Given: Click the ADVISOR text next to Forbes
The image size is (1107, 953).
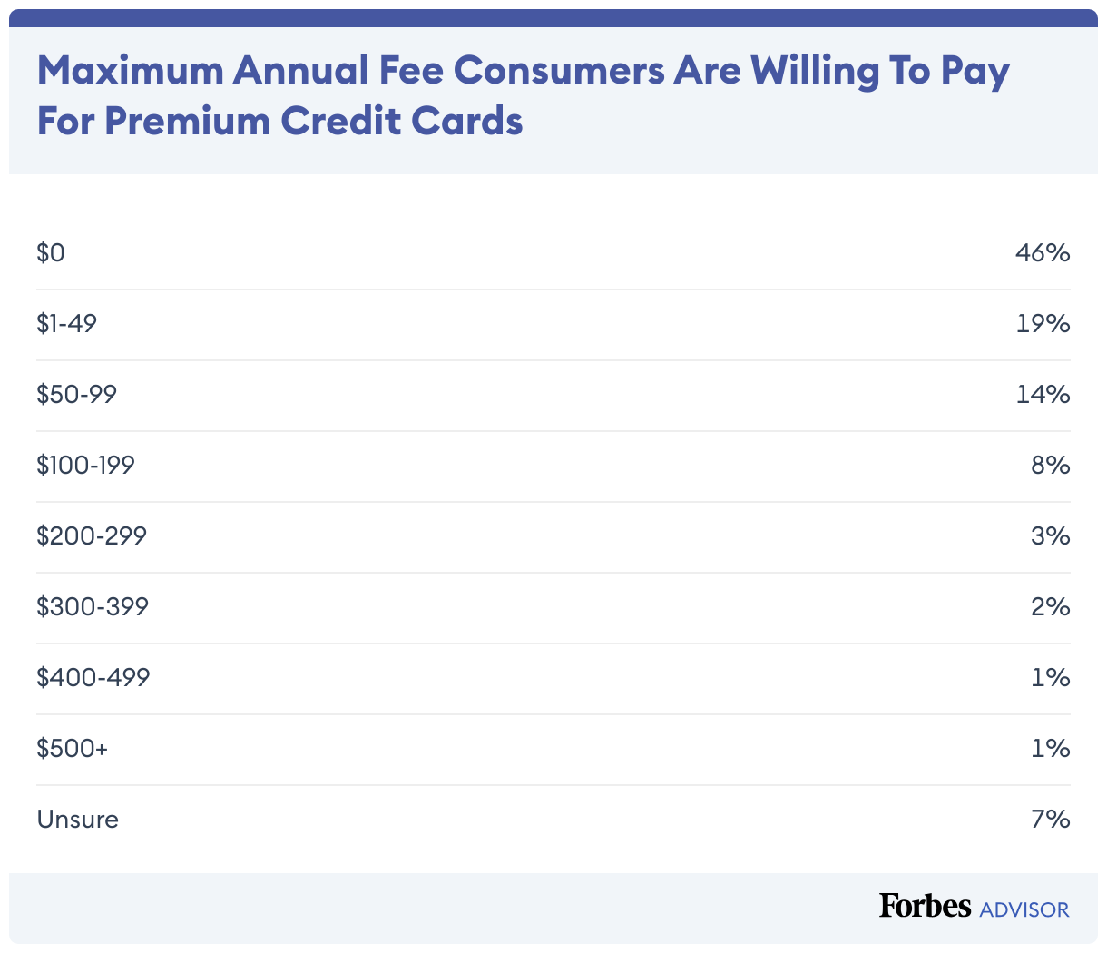Looking at the screenshot, I should pyautogui.click(x=1024, y=909).
